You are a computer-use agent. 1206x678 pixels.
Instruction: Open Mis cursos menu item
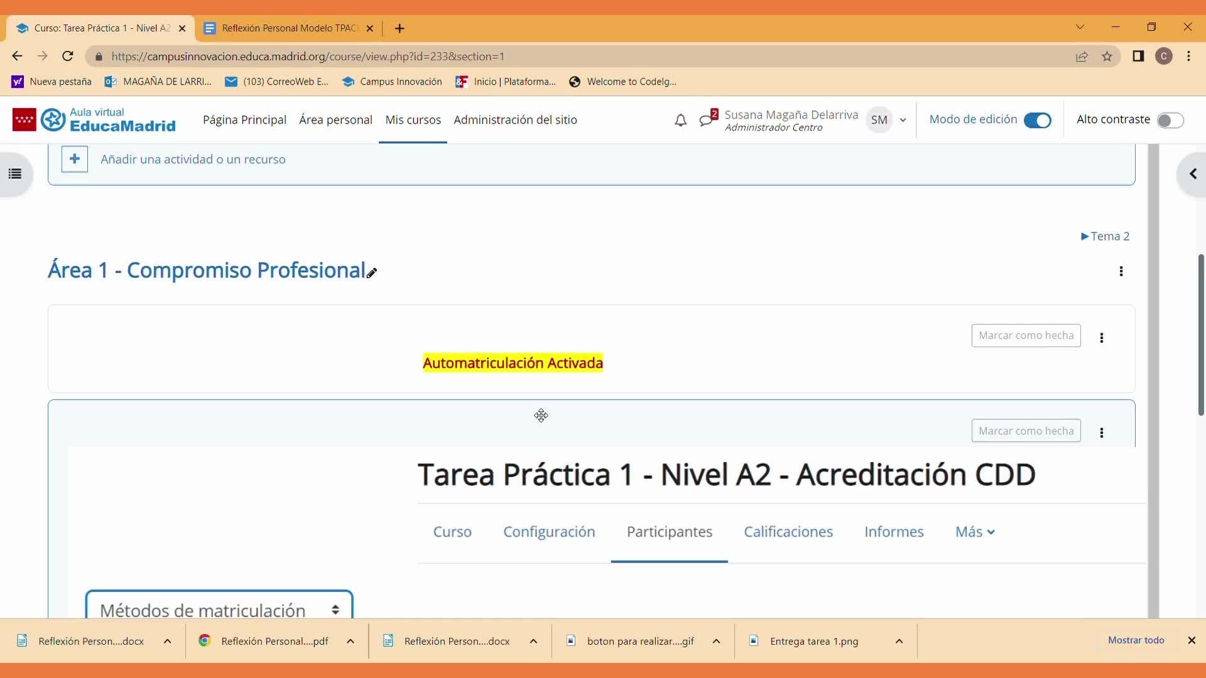[x=413, y=120]
